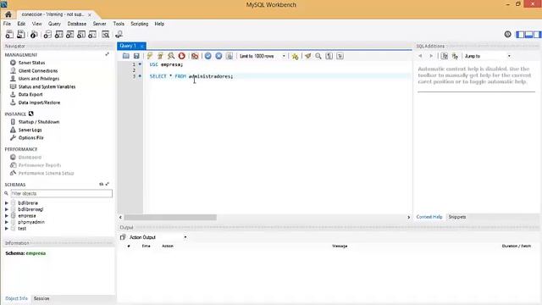Expand the phpmyadmin schema
The height and width of the screenshot is (305, 542).
coord(7,222)
